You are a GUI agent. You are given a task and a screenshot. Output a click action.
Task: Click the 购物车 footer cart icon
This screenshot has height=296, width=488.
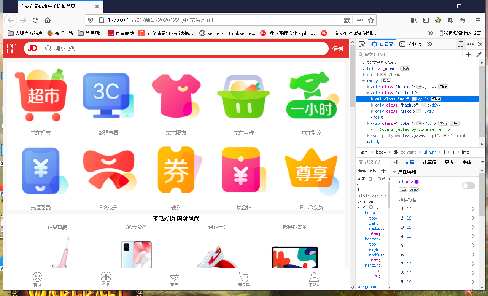pyautogui.click(x=243, y=277)
